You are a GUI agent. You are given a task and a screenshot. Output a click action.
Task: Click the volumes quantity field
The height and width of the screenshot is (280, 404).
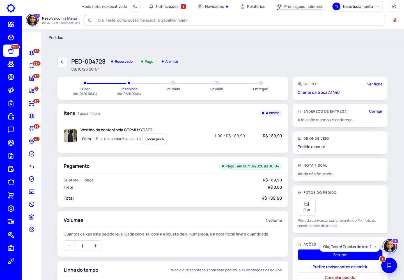[x=82, y=246]
